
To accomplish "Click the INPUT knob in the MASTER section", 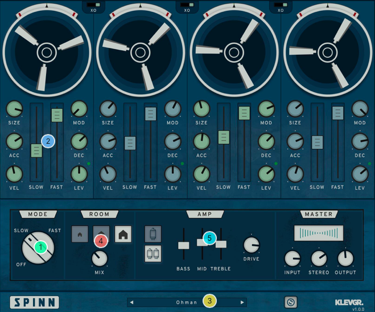I will click(292, 258).
